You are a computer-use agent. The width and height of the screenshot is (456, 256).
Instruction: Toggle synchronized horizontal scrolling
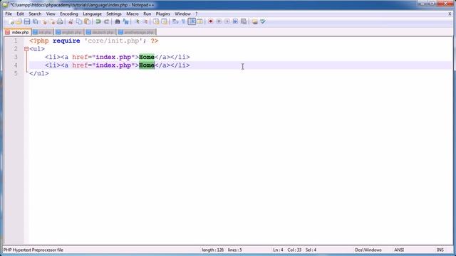coord(165,22)
